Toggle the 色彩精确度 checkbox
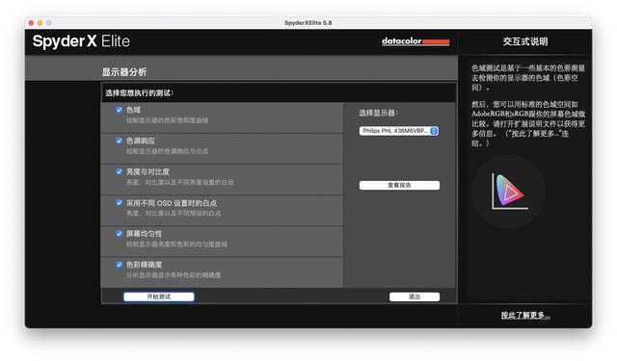The width and height of the screenshot is (617, 361). 120,265
